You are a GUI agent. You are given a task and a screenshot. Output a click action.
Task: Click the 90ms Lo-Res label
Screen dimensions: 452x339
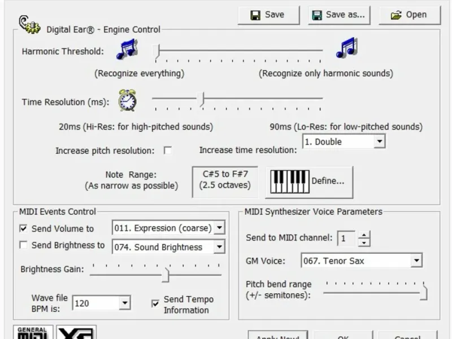click(346, 127)
